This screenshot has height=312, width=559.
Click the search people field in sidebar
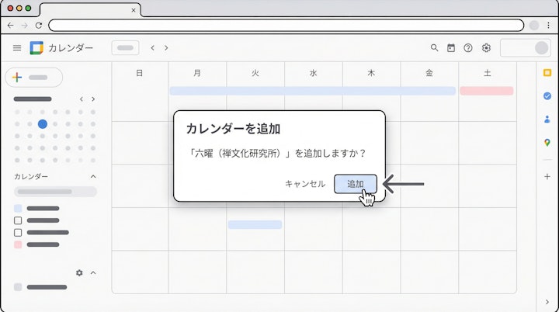coord(55,192)
